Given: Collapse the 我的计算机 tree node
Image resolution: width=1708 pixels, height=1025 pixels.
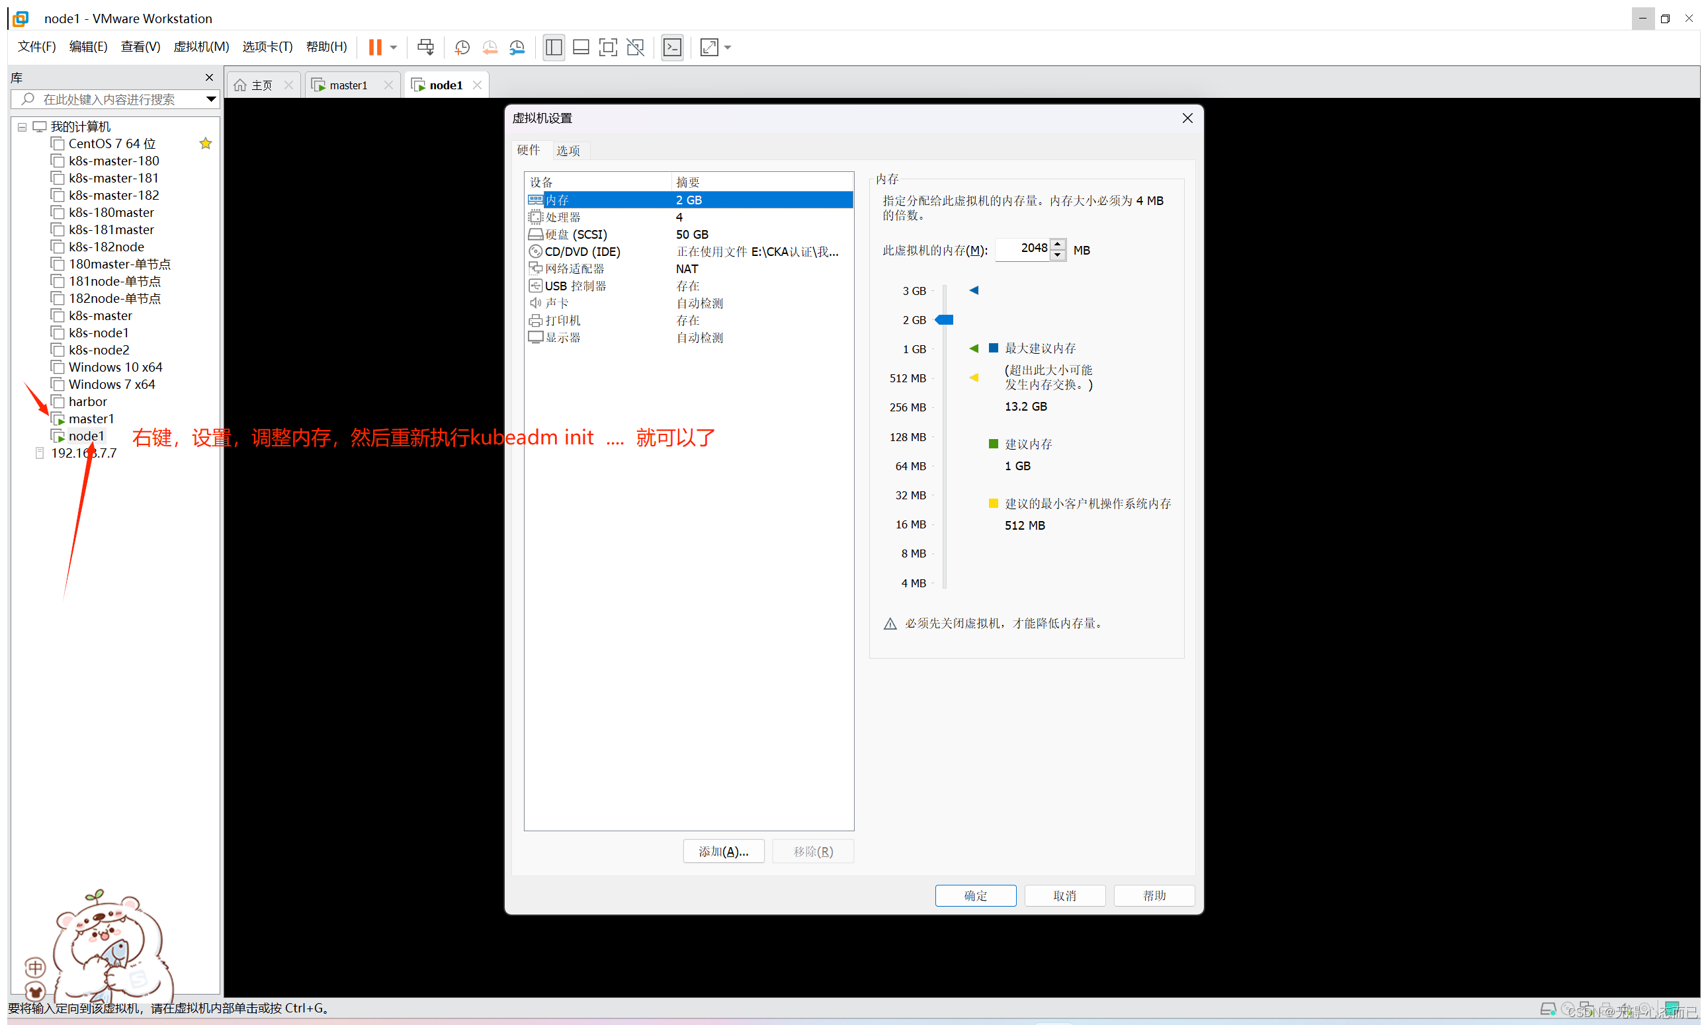Looking at the screenshot, I should 21,126.
